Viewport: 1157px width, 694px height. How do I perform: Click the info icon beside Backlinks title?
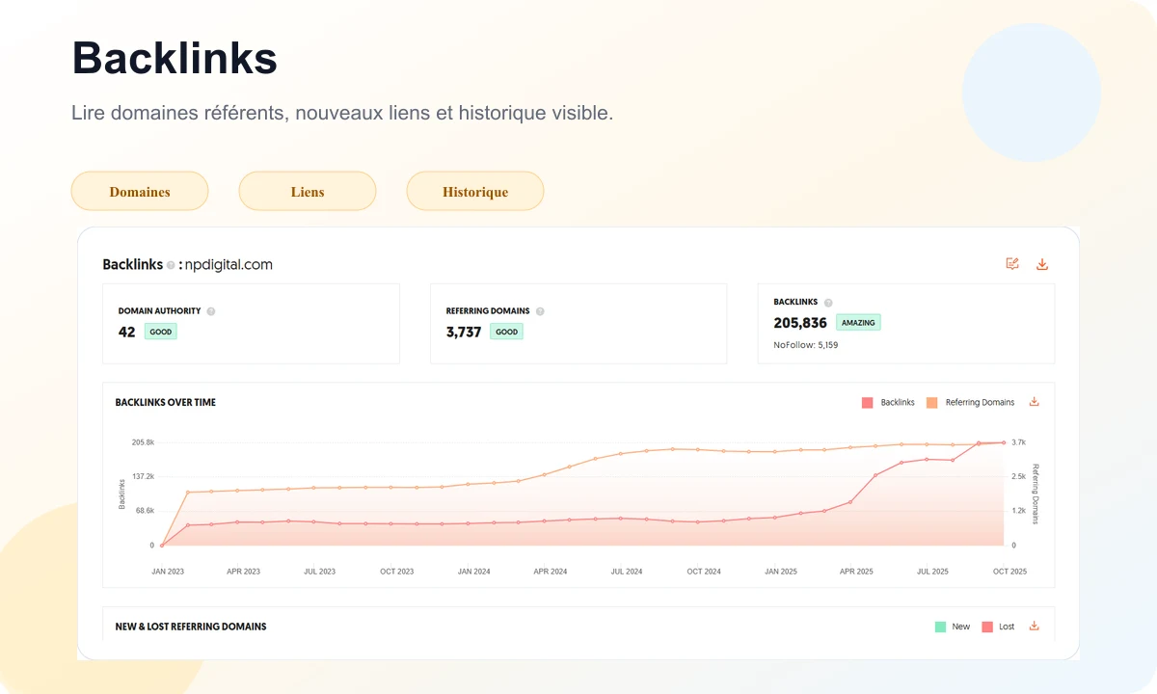[171, 265]
